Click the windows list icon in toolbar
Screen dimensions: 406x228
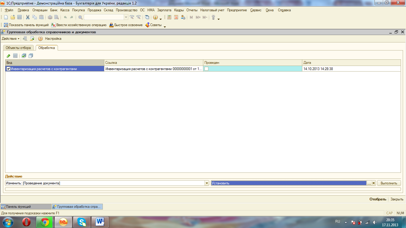147,17
